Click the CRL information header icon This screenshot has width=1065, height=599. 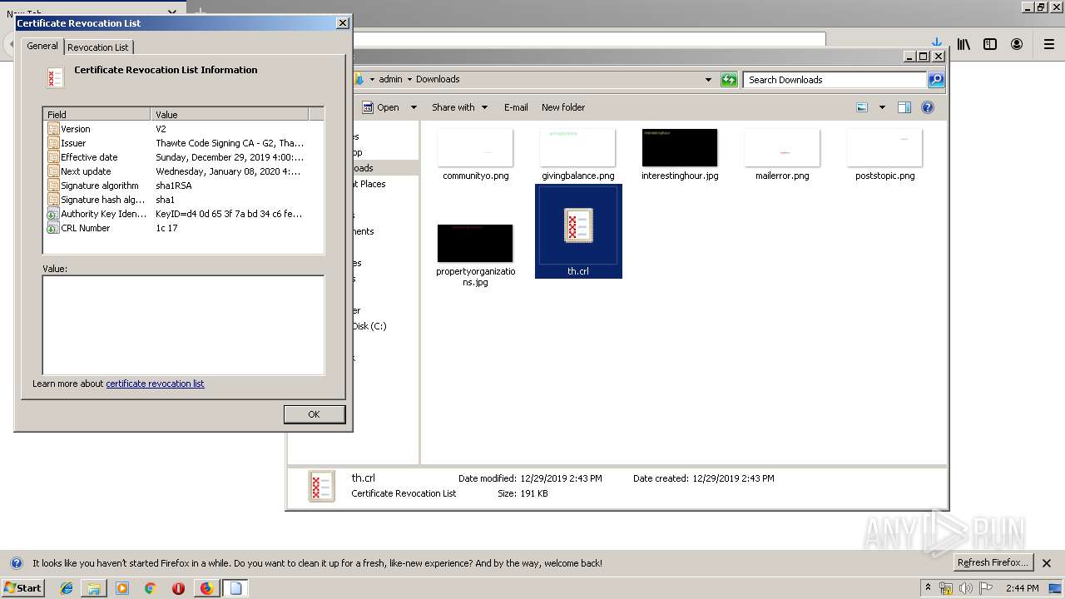[x=55, y=78]
